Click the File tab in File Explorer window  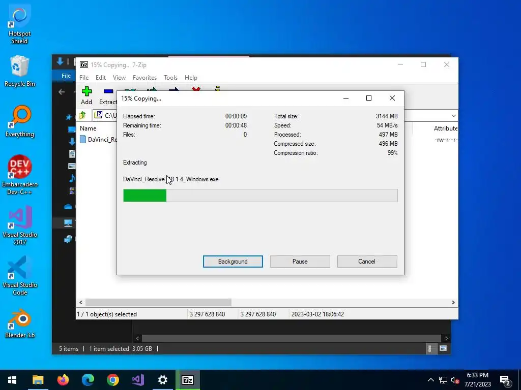[66, 76]
